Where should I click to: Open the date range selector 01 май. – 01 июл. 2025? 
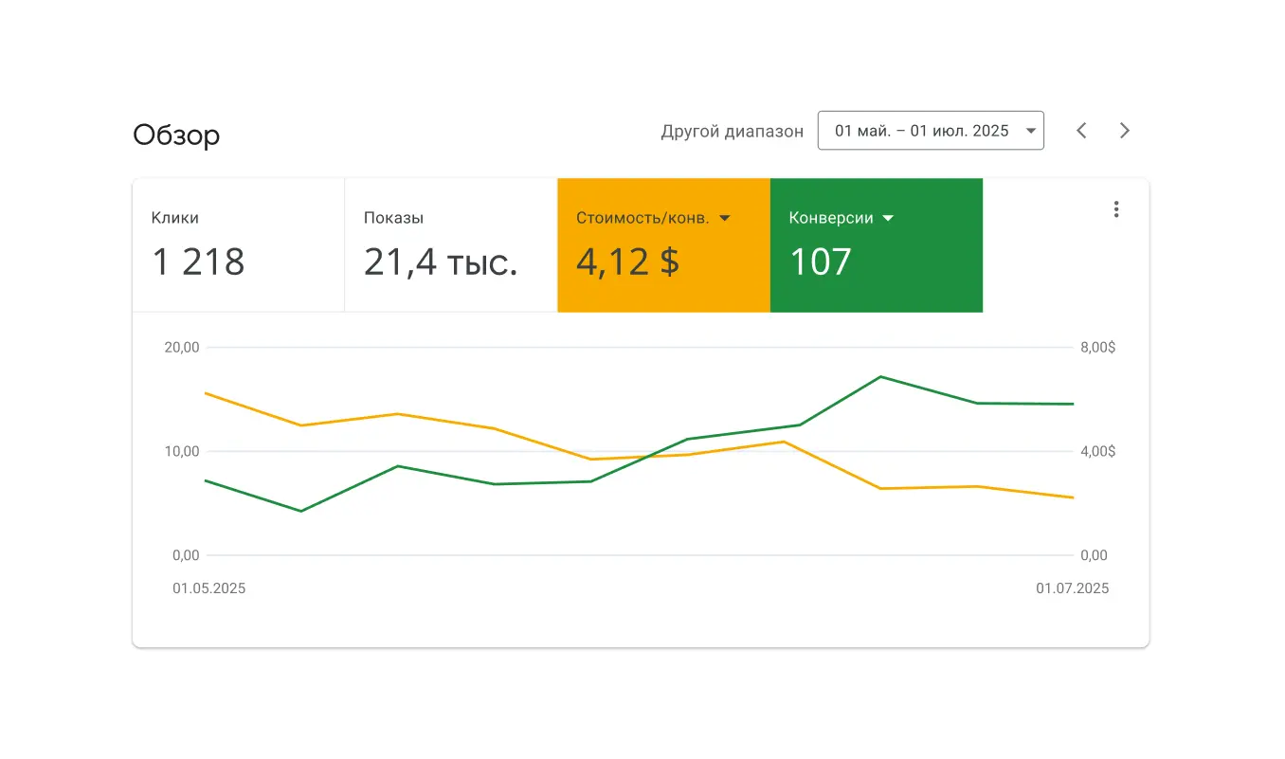click(x=930, y=131)
